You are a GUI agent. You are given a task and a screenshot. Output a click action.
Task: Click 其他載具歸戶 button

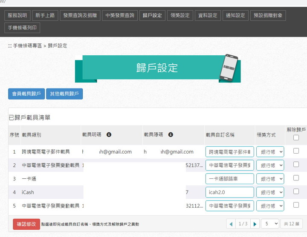pos(64,94)
